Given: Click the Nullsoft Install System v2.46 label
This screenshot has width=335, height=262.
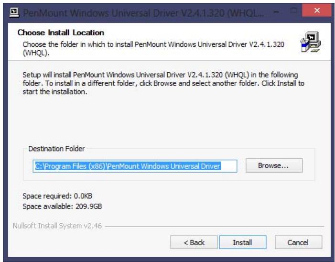Looking at the screenshot, I should (x=57, y=226).
